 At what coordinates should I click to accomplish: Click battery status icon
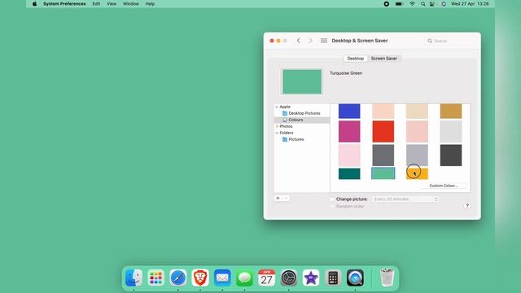click(x=399, y=4)
